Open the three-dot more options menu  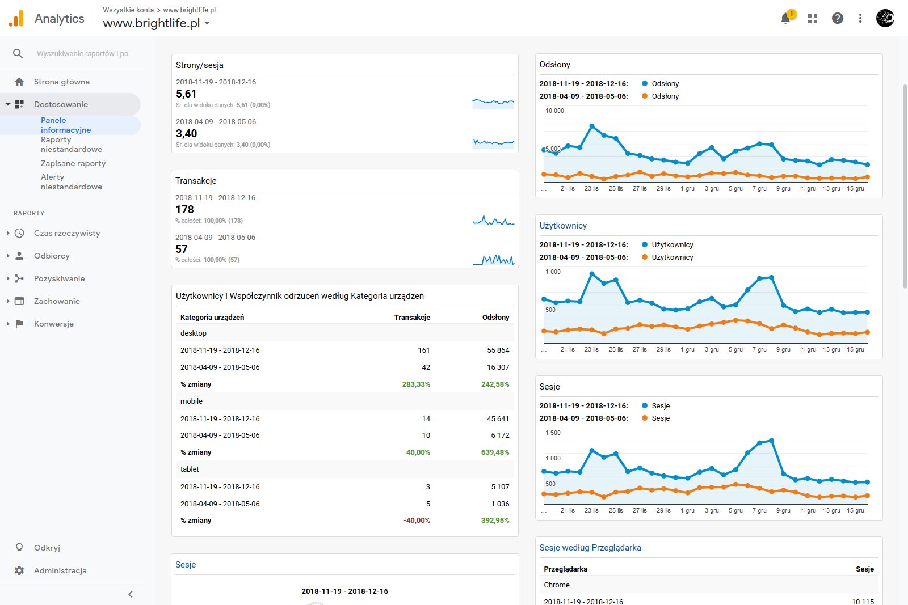click(860, 19)
